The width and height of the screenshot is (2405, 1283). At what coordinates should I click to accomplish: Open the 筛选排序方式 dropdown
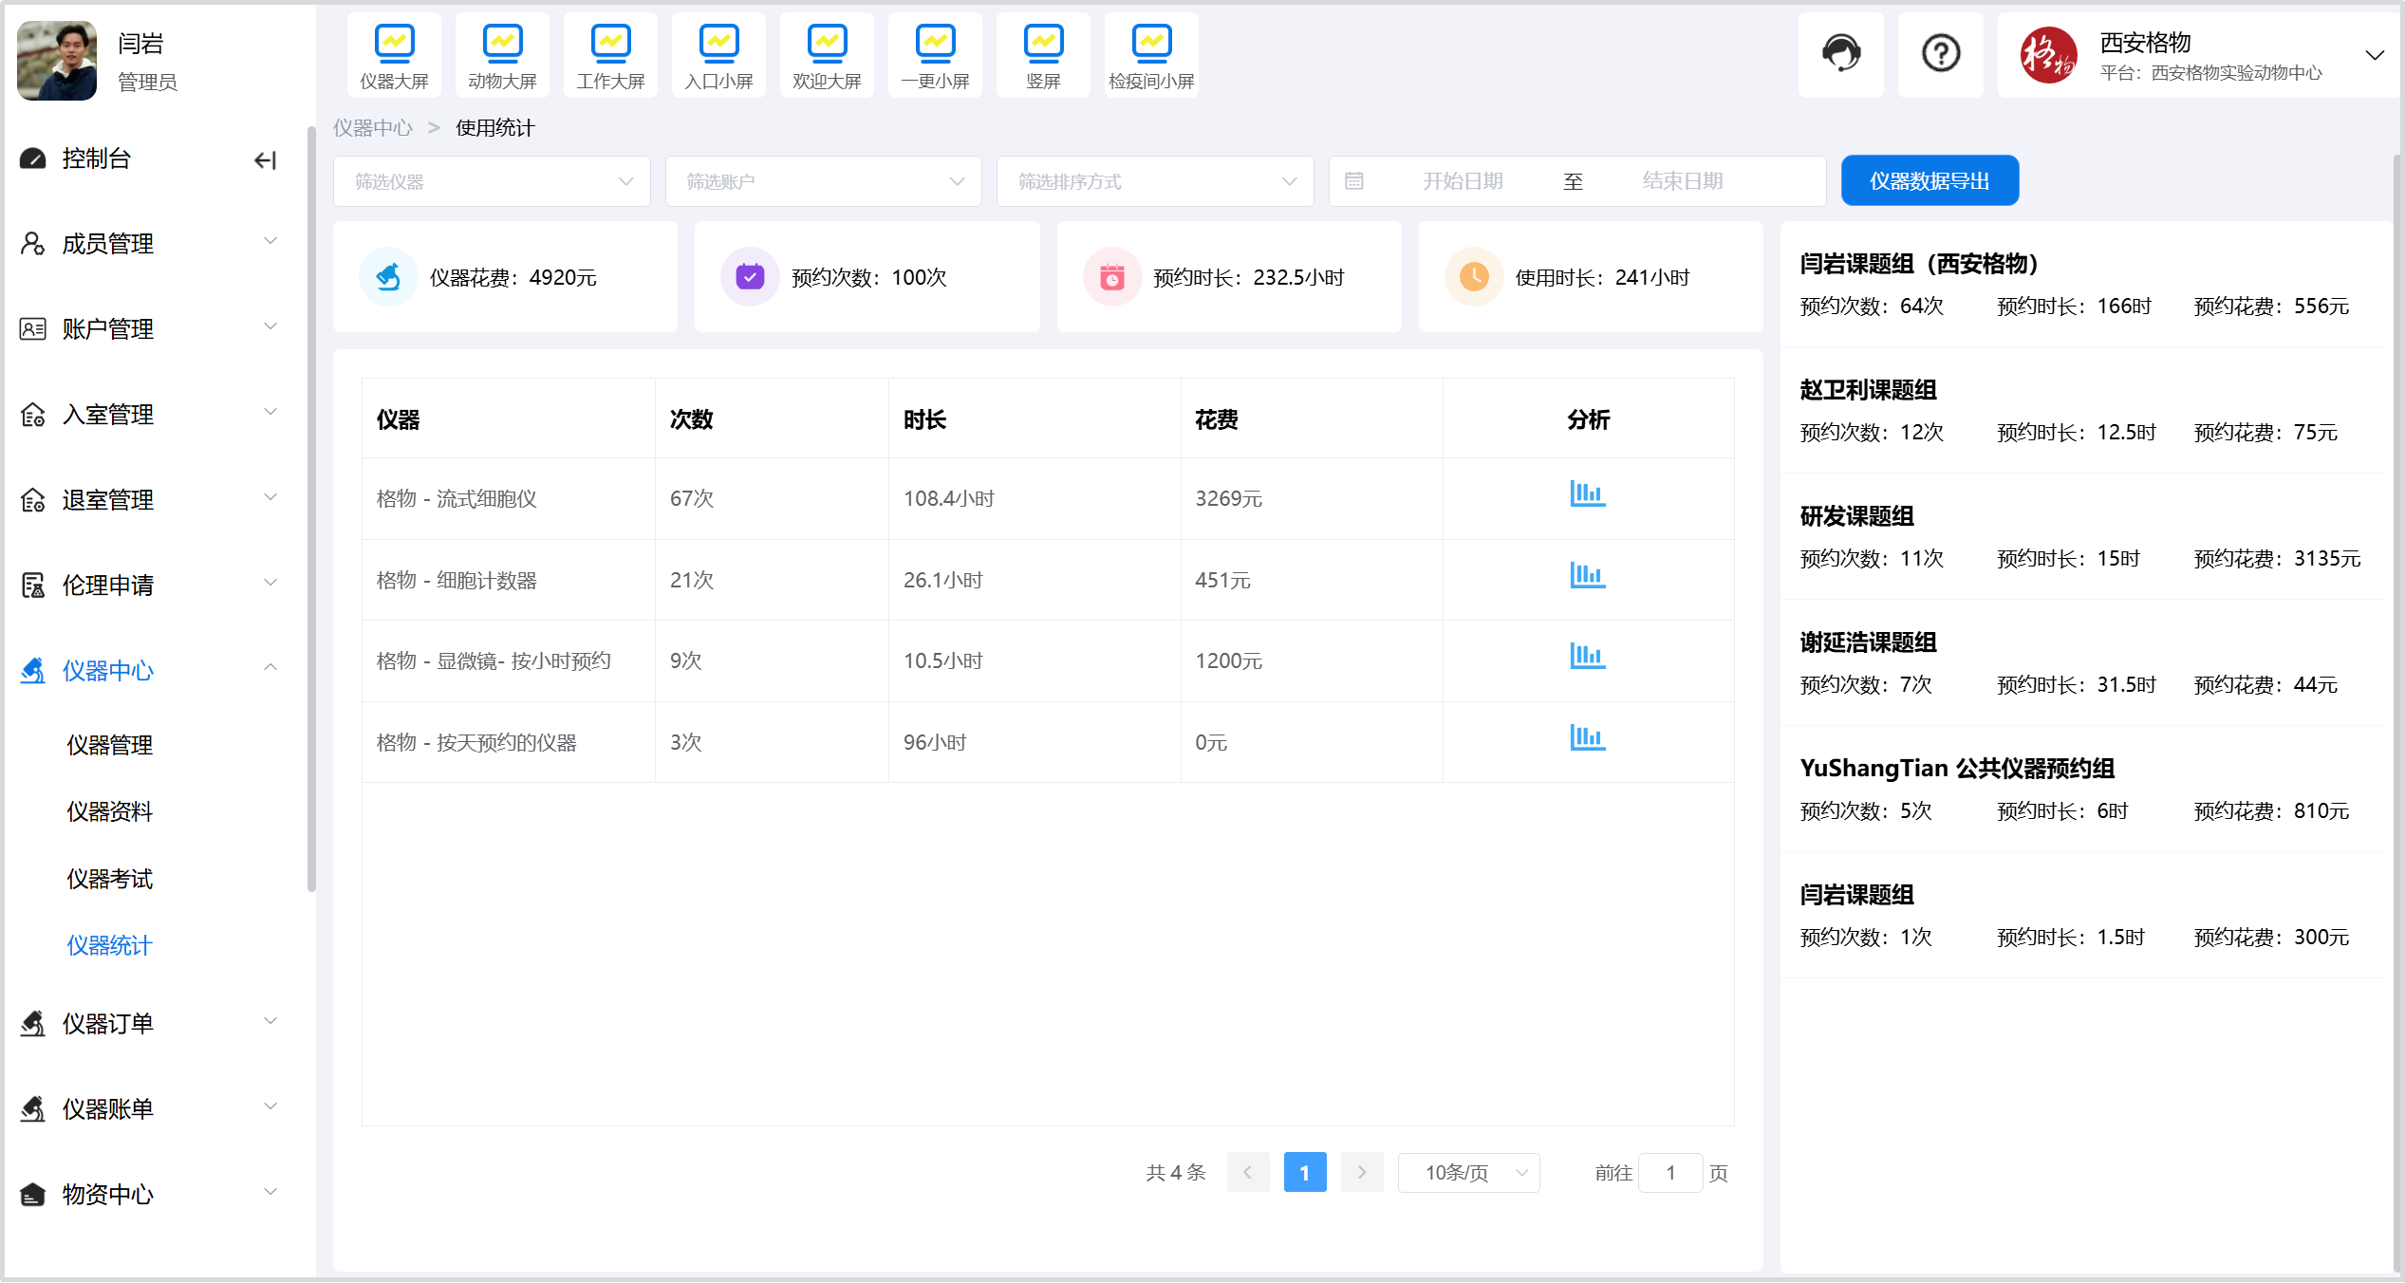pyautogui.click(x=1154, y=181)
